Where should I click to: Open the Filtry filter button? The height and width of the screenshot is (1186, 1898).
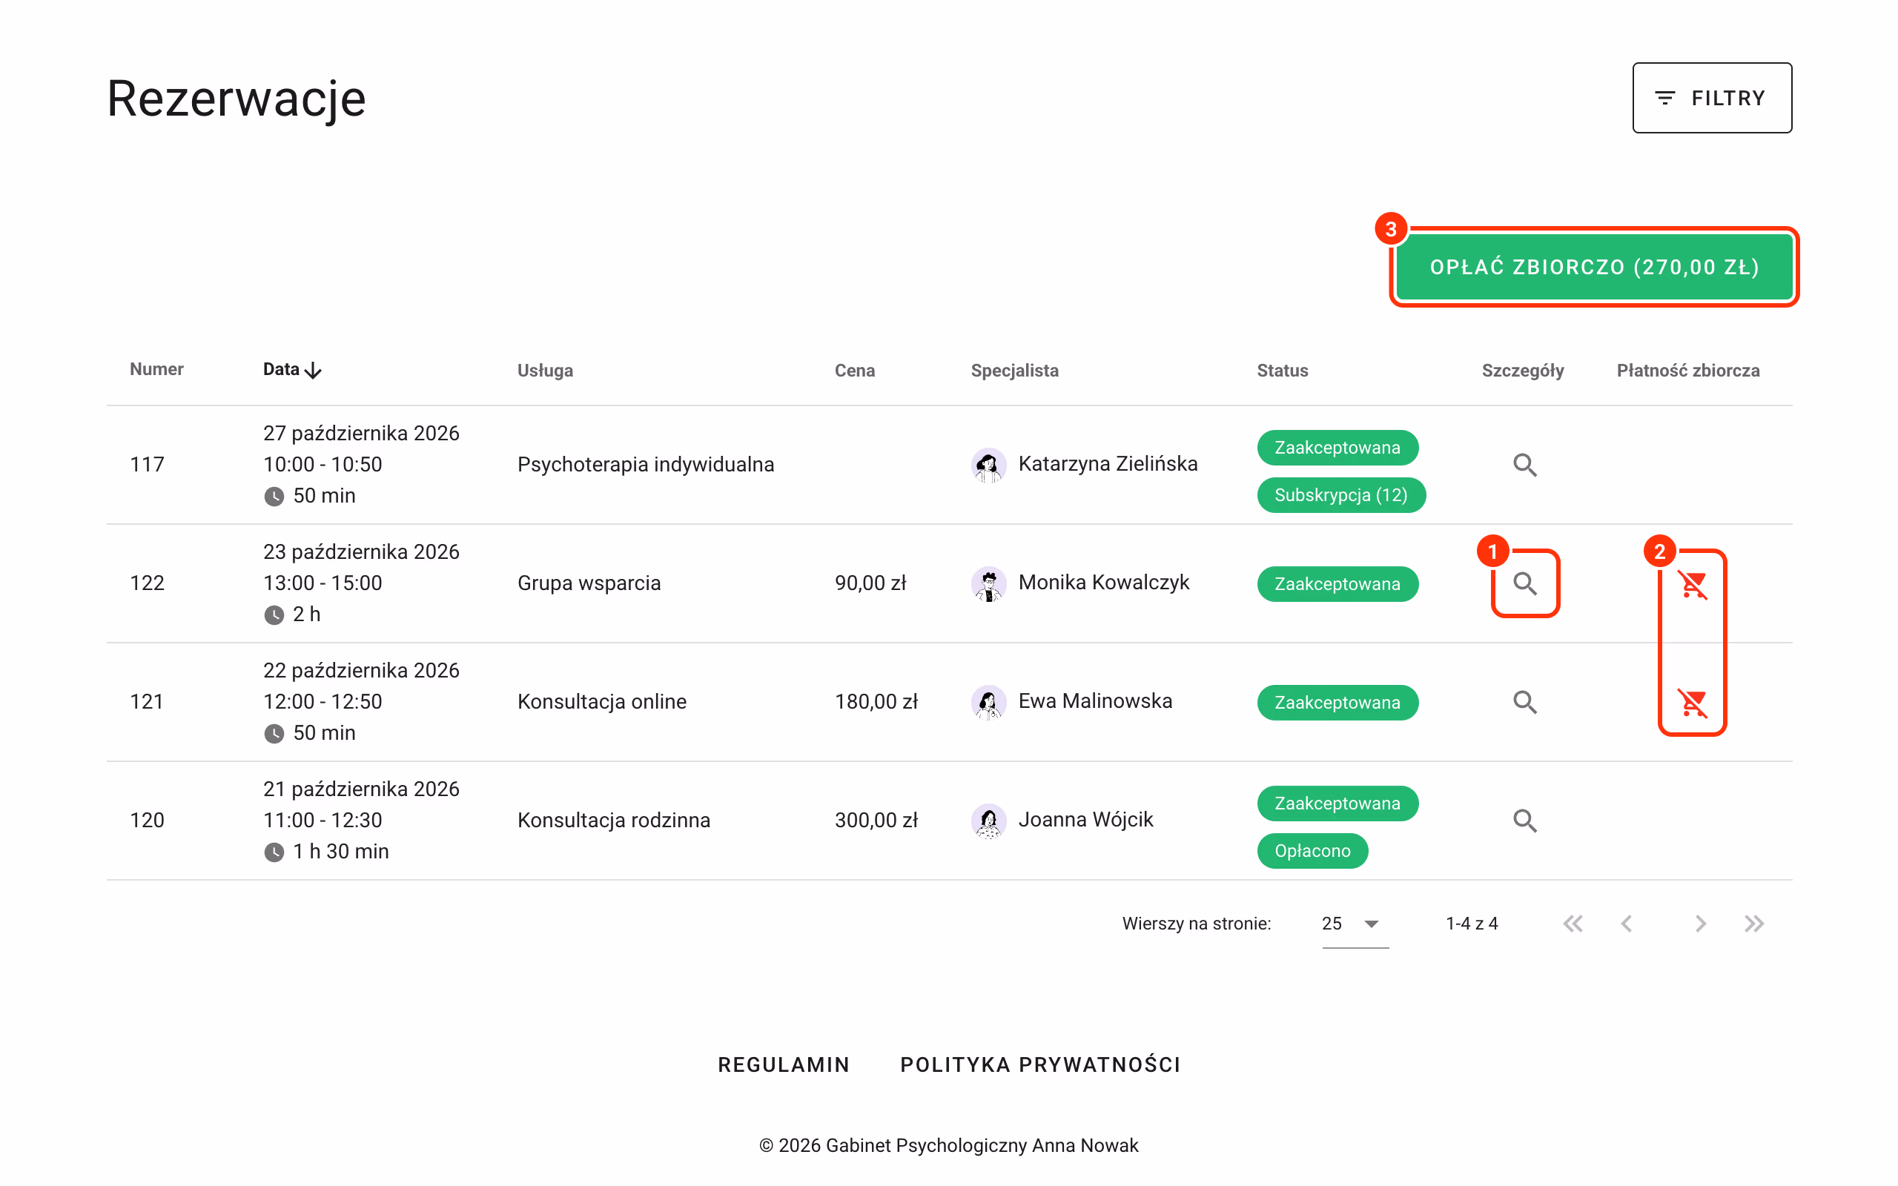(x=1712, y=98)
